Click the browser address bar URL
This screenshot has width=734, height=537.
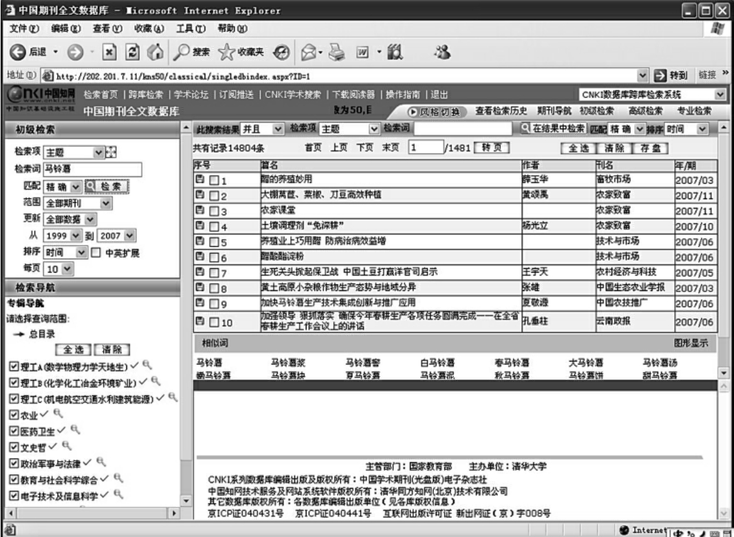click(183, 76)
